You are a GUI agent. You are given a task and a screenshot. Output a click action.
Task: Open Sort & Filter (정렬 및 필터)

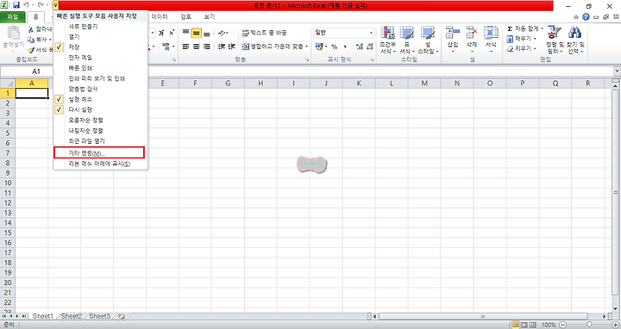pyautogui.click(x=555, y=40)
